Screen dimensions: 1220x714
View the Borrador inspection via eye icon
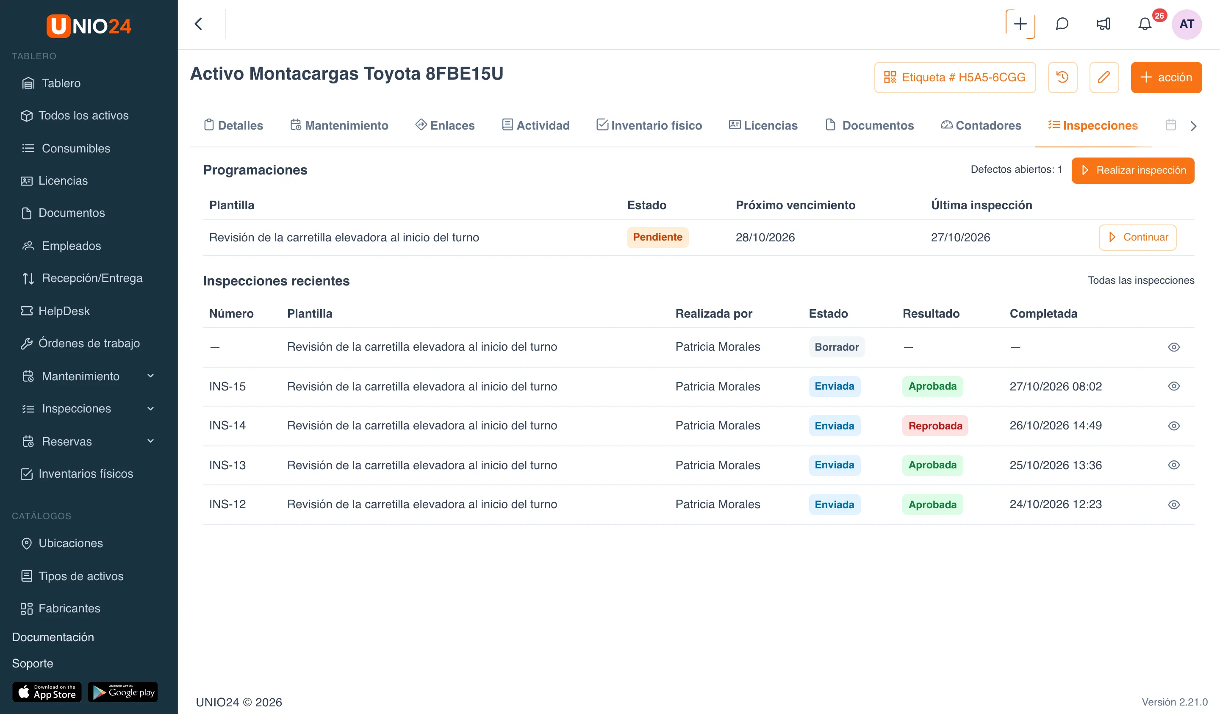point(1173,347)
